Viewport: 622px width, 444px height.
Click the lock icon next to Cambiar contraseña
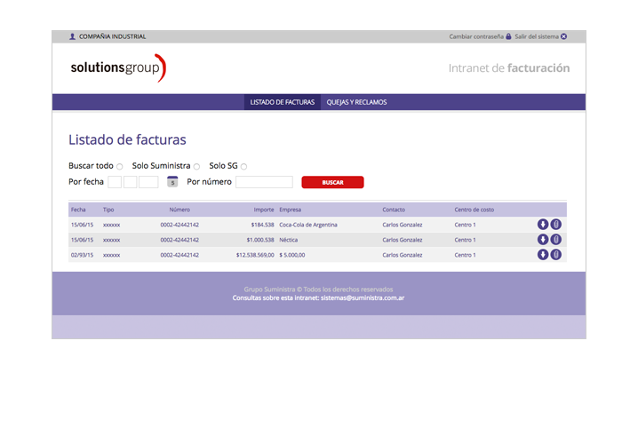[x=508, y=36]
